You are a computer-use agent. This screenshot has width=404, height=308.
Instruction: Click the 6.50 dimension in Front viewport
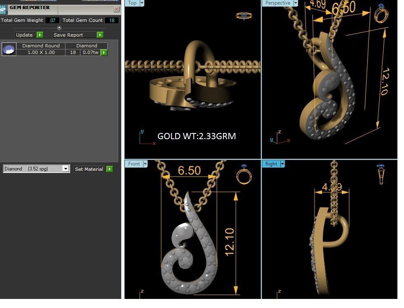point(189,170)
